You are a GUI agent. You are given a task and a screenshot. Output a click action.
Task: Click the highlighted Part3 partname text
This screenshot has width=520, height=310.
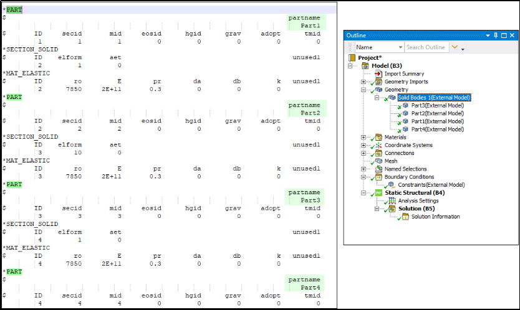(x=311, y=200)
